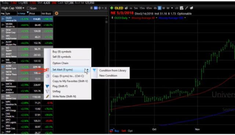
Task: Click the piggy bank icon beside OLED
Action: [x=126, y=8]
